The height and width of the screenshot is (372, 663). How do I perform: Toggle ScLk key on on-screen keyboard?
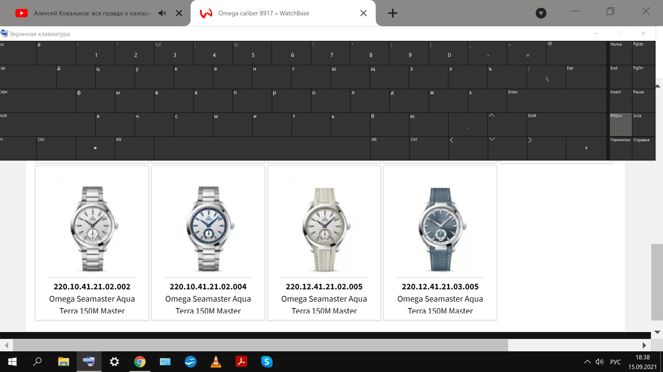point(643,125)
